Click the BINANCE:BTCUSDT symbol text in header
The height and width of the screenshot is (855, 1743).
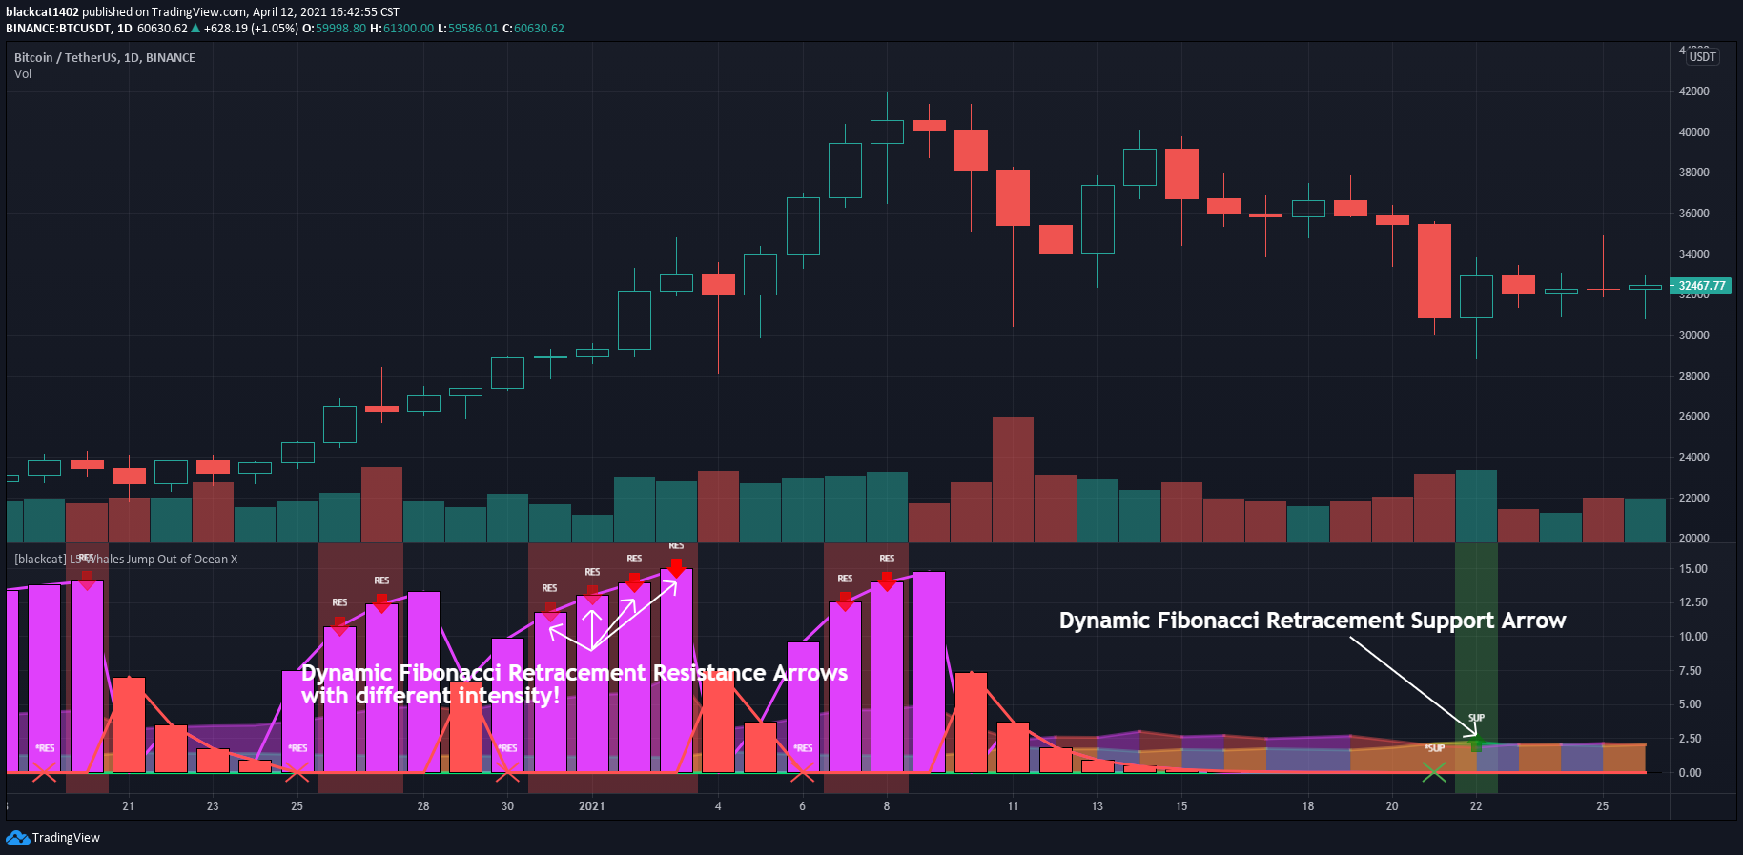(58, 29)
